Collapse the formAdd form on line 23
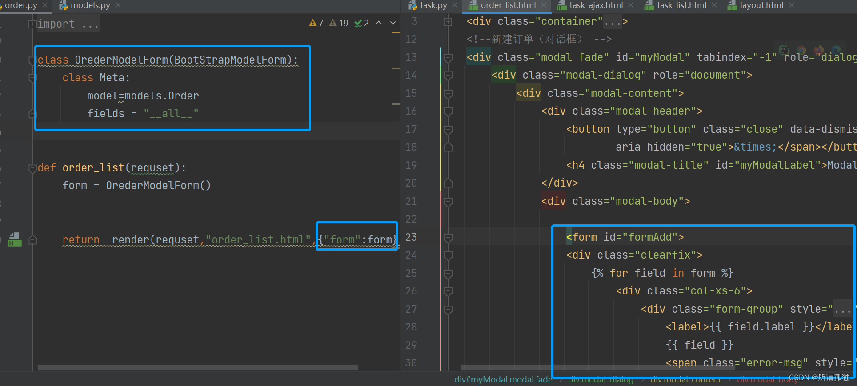This screenshot has width=857, height=386. pyautogui.click(x=448, y=237)
